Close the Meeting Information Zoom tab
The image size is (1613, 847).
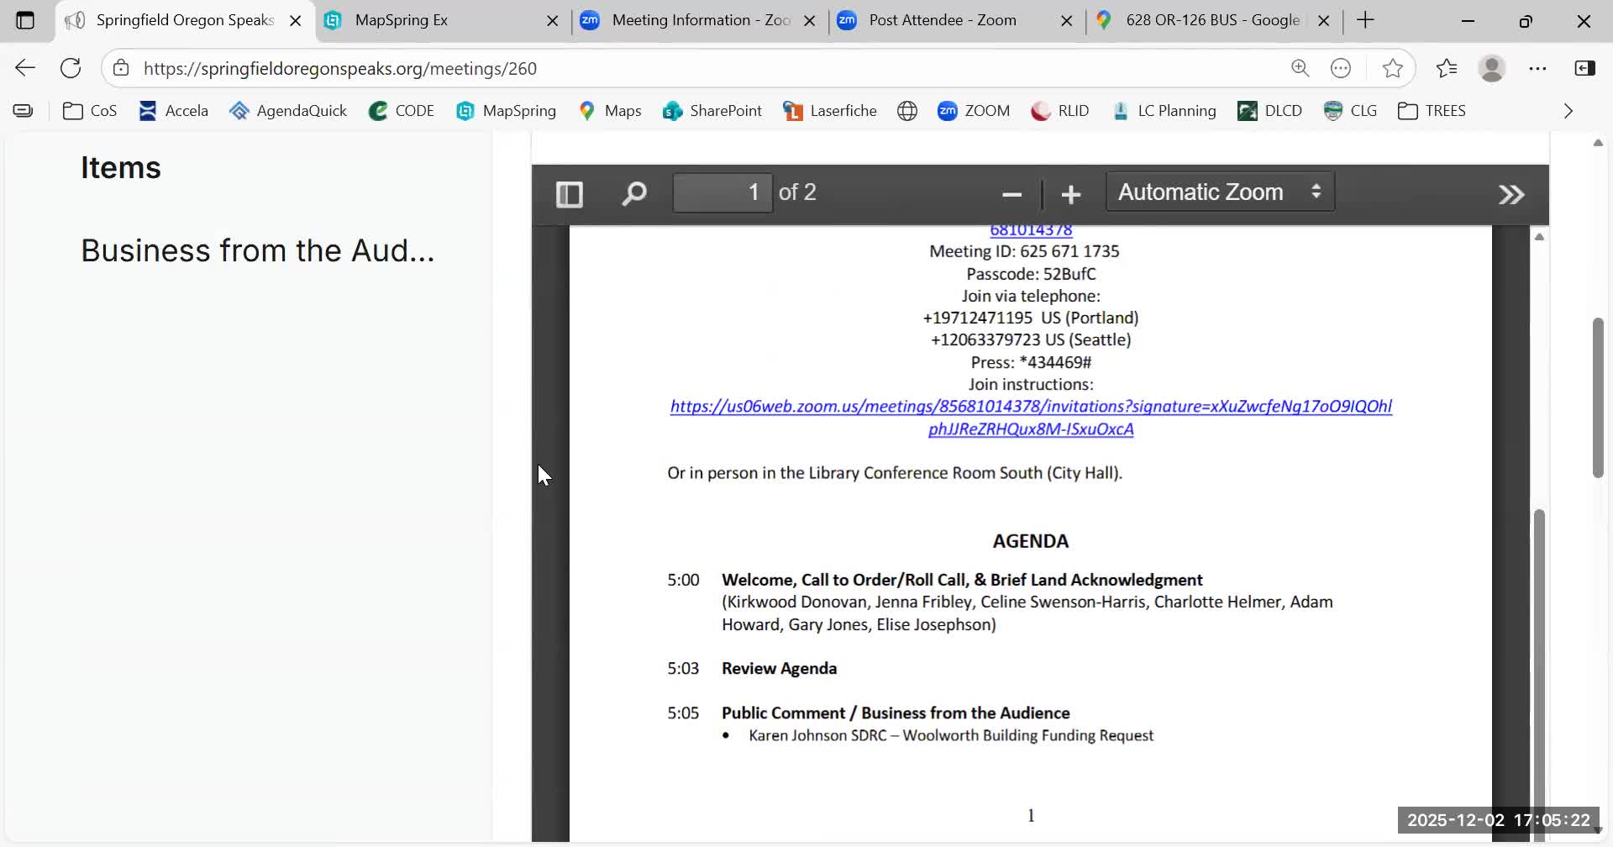click(810, 20)
